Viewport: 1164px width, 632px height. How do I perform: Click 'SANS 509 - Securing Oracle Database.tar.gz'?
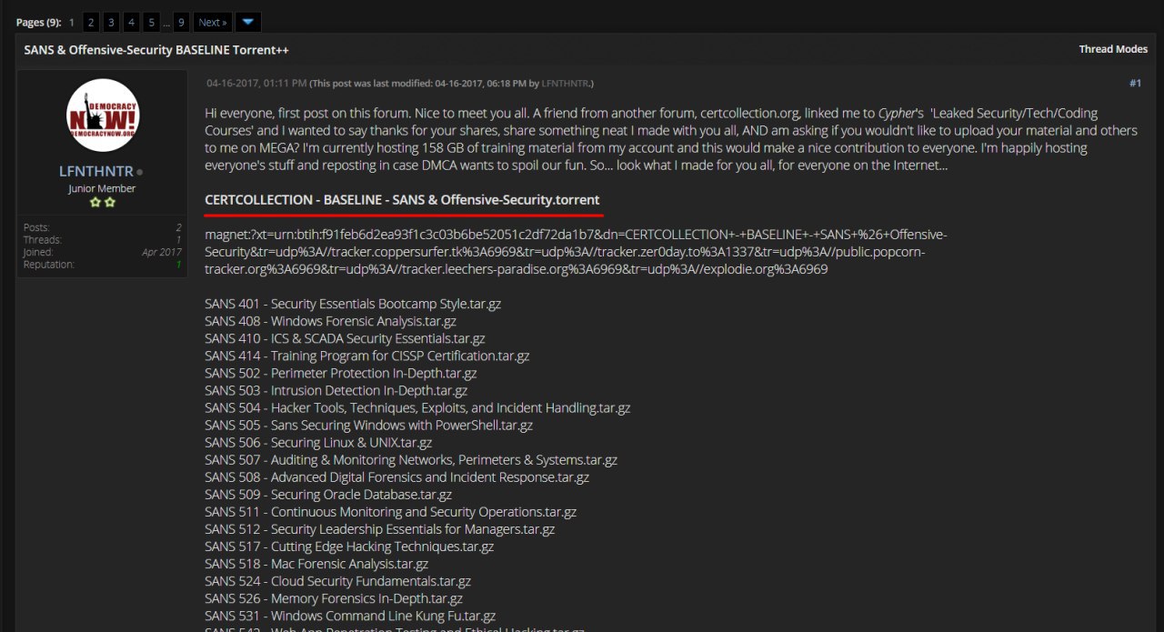click(x=328, y=494)
